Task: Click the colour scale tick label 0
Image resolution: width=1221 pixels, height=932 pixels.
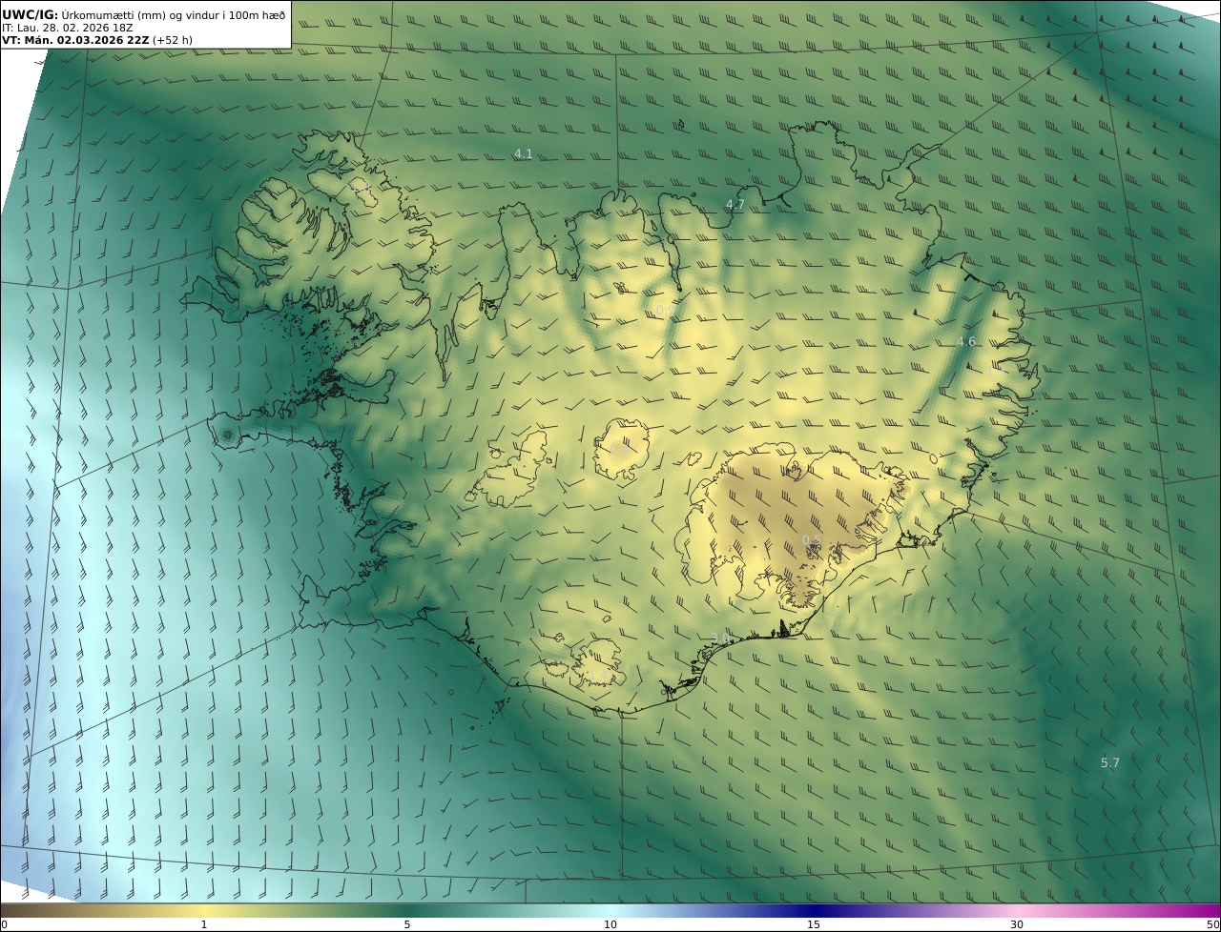Action: [x=4, y=924]
